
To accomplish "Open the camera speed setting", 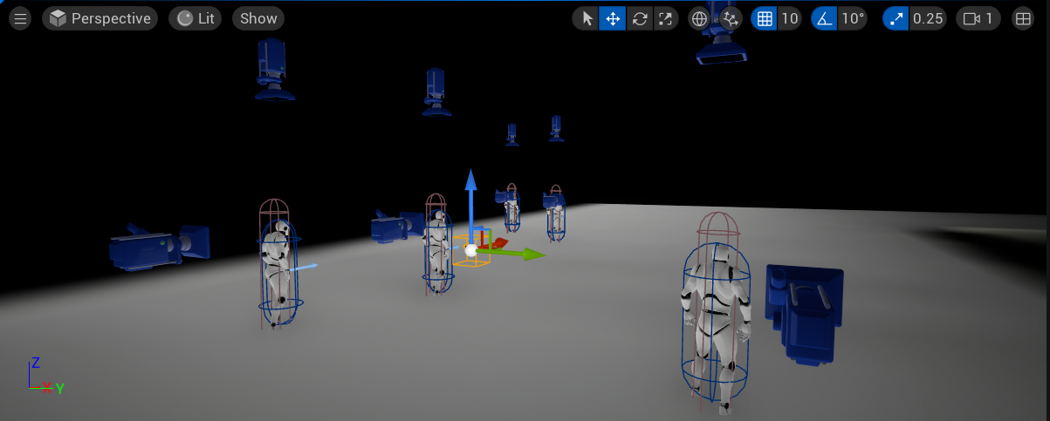I will click(x=978, y=18).
